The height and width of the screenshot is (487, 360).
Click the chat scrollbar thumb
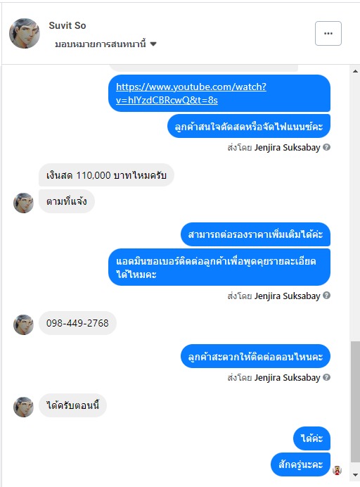[x=355, y=402]
